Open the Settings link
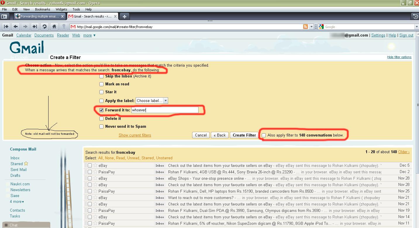 click(x=378, y=35)
